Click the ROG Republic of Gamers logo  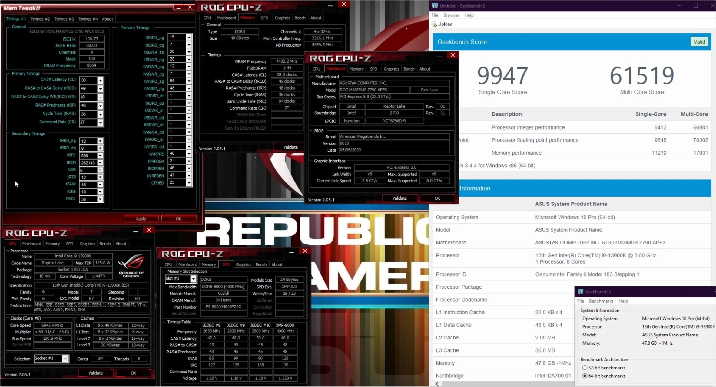(x=131, y=266)
